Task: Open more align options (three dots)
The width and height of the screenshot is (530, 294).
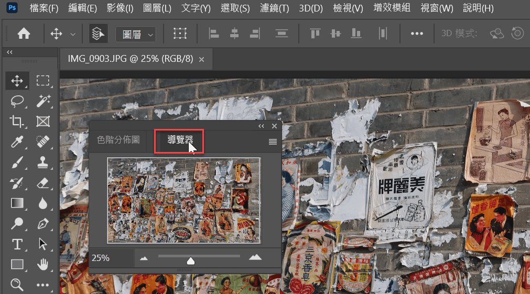Action: click(x=417, y=34)
